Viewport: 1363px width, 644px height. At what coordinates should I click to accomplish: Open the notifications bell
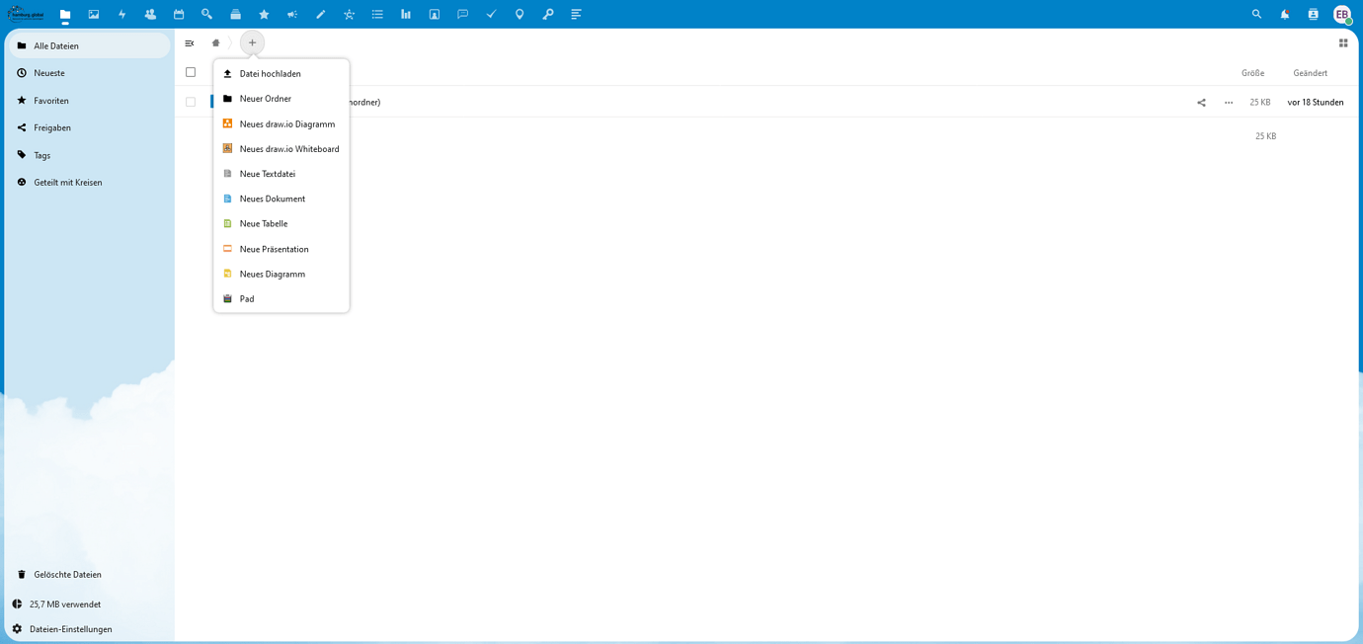coord(1284,14)
